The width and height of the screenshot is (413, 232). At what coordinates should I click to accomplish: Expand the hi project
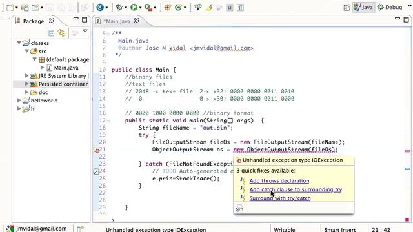pos(19,108)
